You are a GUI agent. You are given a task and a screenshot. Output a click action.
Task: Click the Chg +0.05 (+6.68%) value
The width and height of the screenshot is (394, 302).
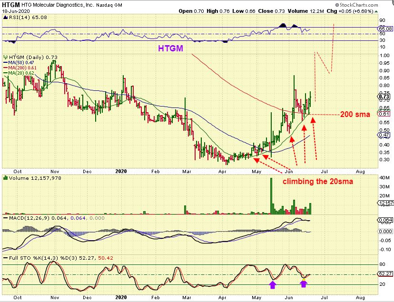350,11
